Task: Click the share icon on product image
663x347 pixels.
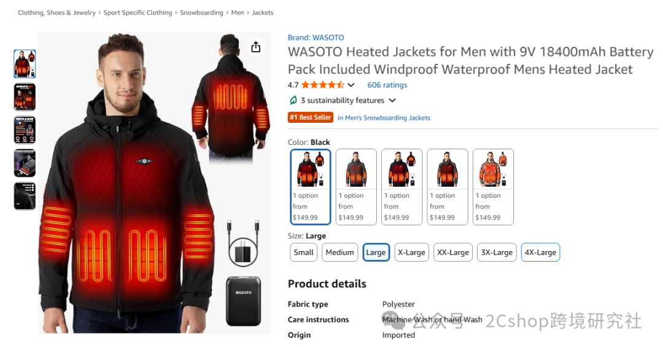Action: (255, 47)
